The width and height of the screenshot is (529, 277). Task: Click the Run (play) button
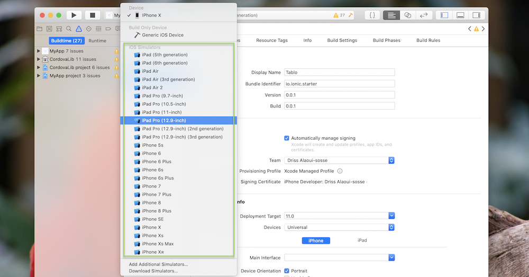pyautogui.click(x=74, y=15)
